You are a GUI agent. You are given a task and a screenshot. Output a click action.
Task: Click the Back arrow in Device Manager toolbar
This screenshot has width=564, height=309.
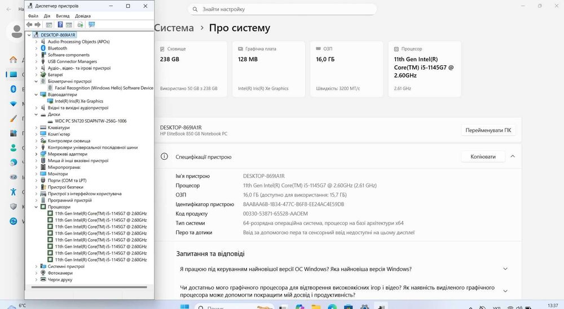(29, 24)
